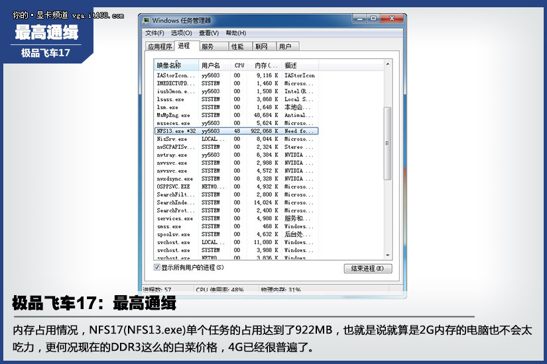This screenshot has width=547, height=364.
Task: Click the Task Manager title bar icon
Action: pos(147,21)
